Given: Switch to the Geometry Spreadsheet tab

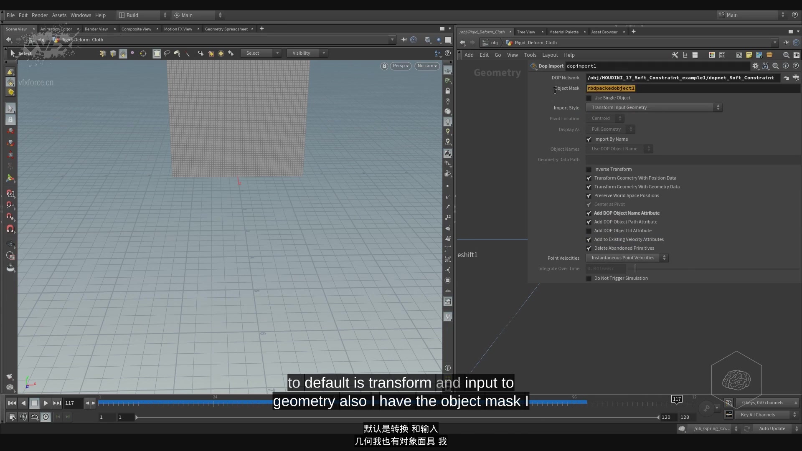Looking at the screenshot, I should click(226, 28).
